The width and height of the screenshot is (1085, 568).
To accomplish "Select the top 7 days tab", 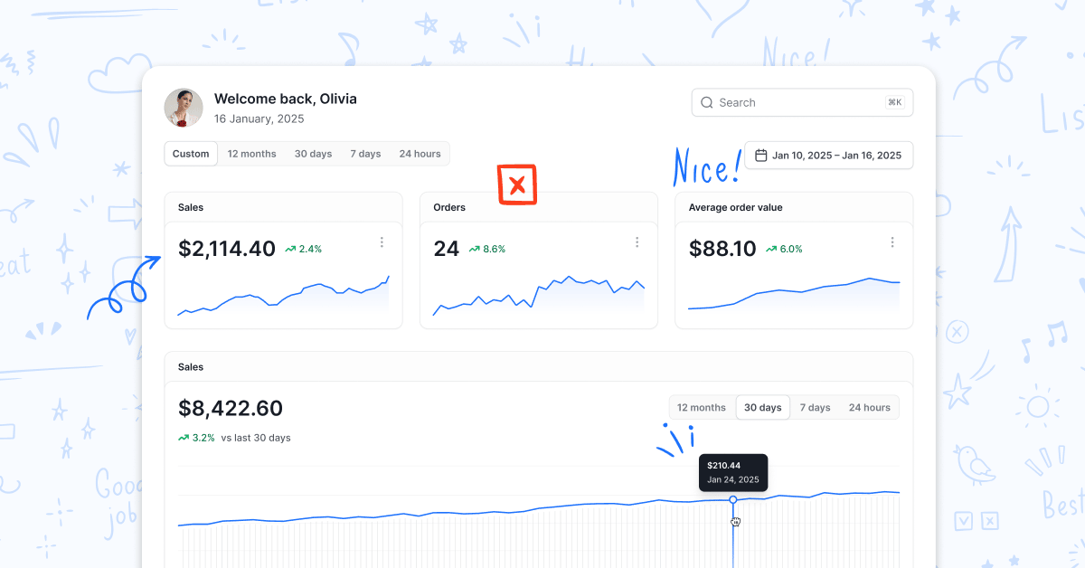I will [x=365, y=154].
